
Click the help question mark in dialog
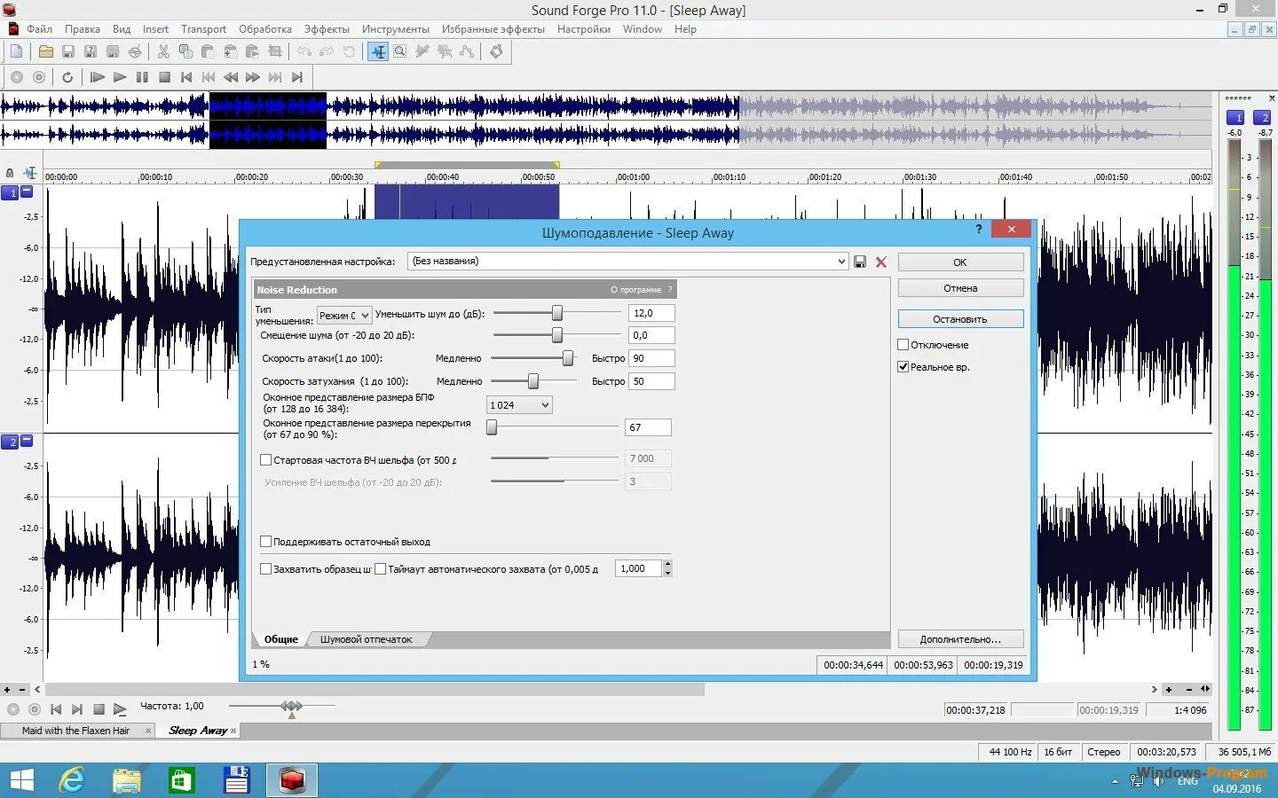(x=979, y=229)
